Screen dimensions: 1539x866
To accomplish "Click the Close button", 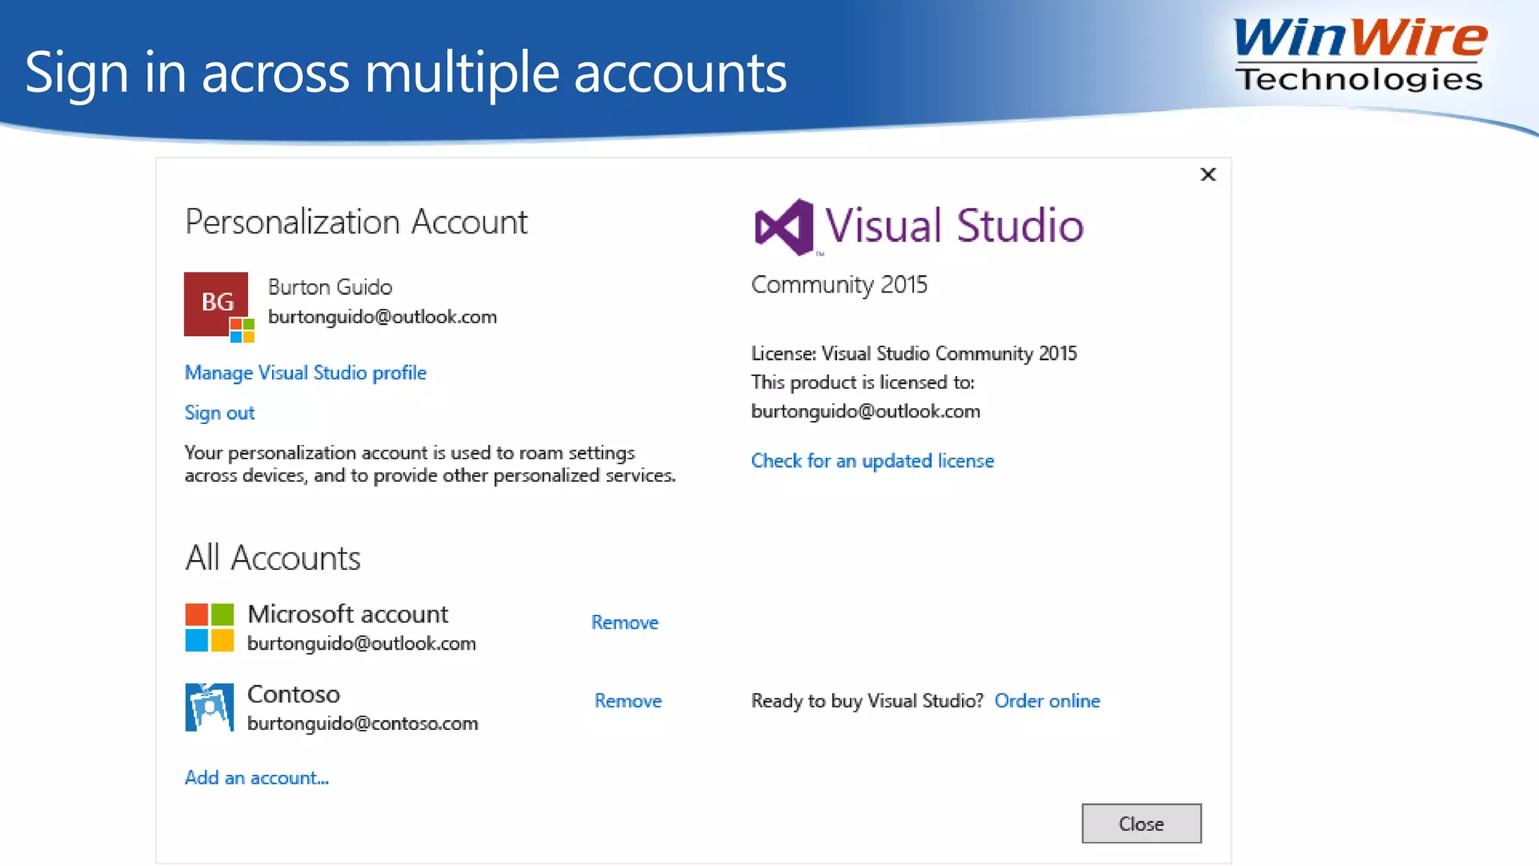I will coord(1141,824).
